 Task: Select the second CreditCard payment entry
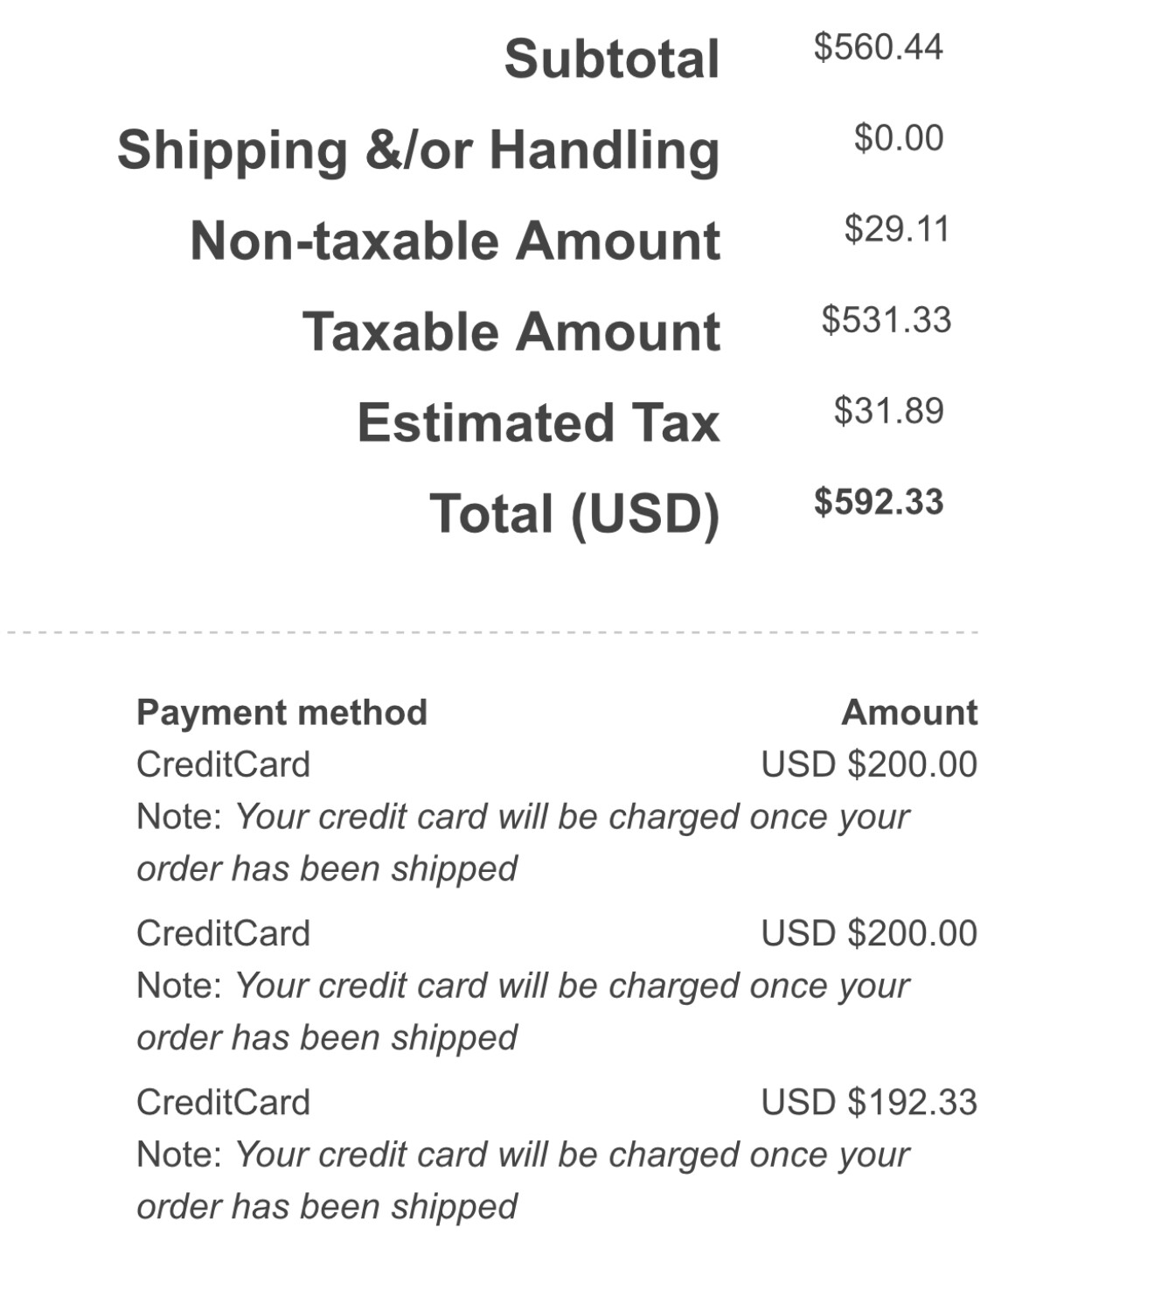223,933
